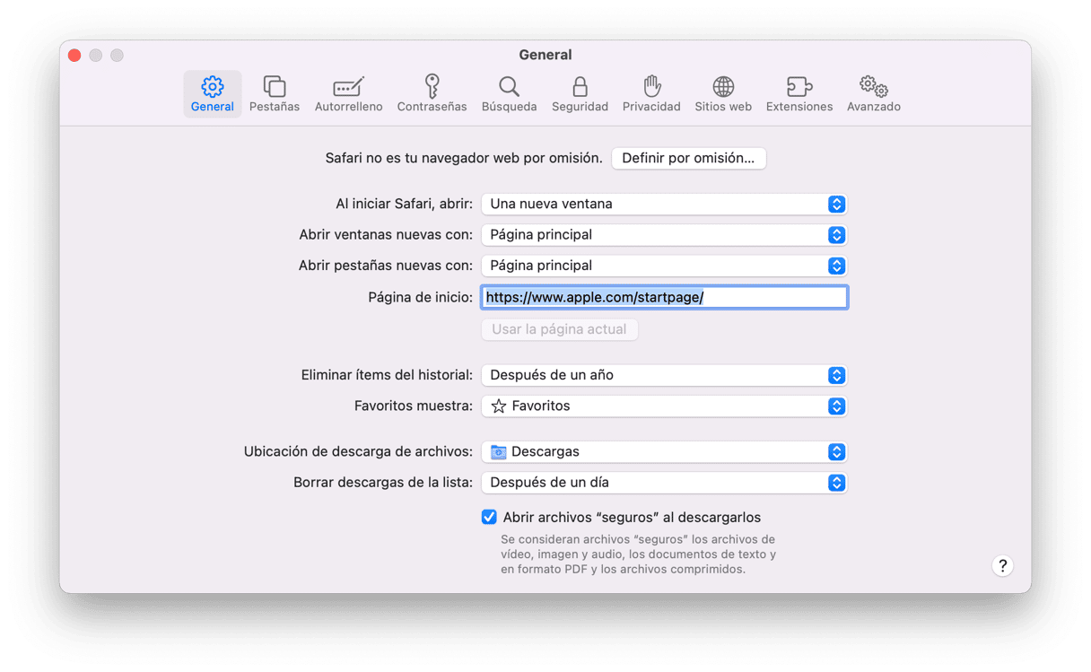Open the Seguridad padlock tab
Screen dimensions: 1091x672
tap(580, 94)
